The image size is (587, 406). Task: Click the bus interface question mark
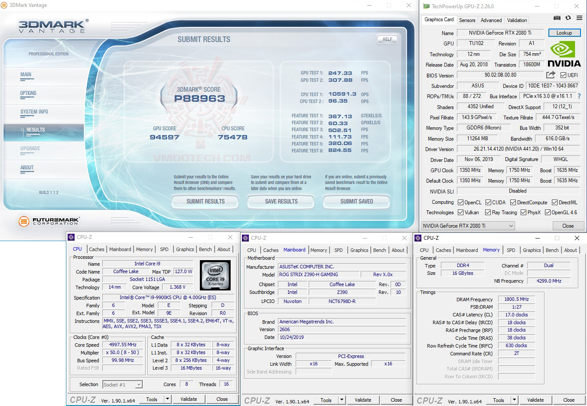[579, 96]
